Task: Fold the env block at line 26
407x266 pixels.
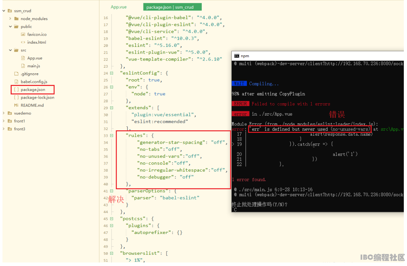Action: pos(112,87)
